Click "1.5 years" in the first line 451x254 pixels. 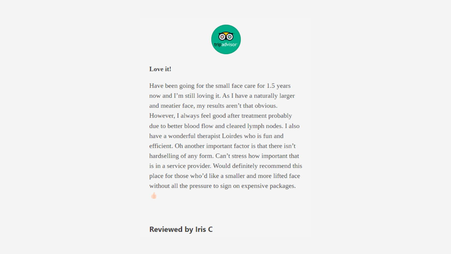tap(278, 86)
